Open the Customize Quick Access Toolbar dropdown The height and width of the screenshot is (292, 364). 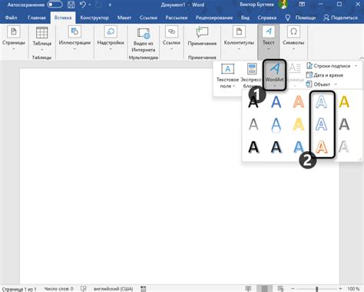pyautogui.click(x=110, y=5)
